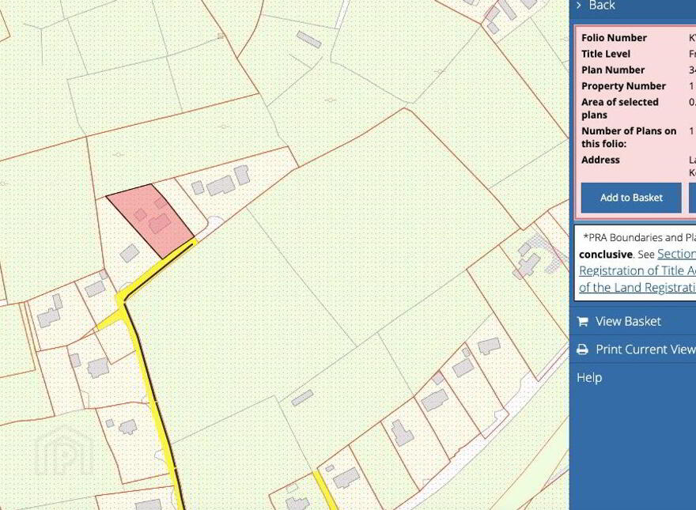The image size is (696, 510).
Task: Click the bold word 'conclusive'
Action: 606,255
